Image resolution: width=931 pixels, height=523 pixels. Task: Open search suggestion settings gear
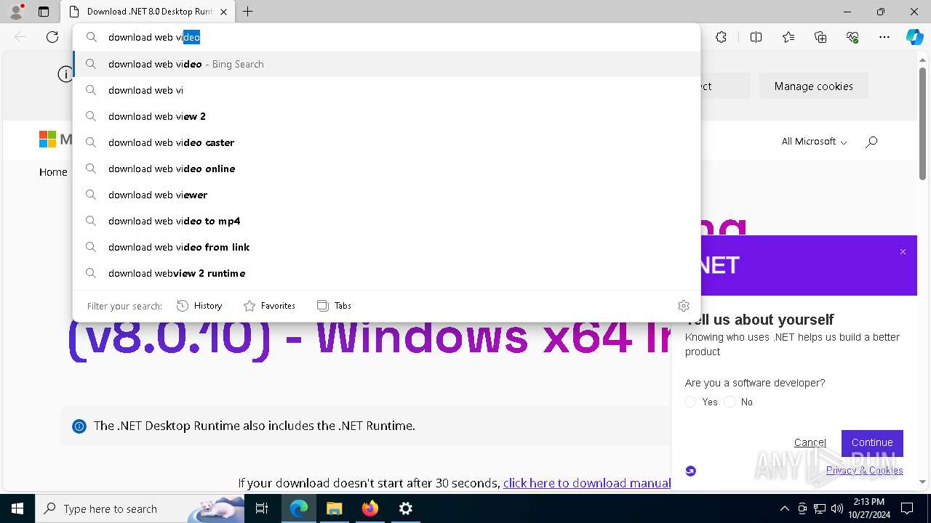[683, 306]
